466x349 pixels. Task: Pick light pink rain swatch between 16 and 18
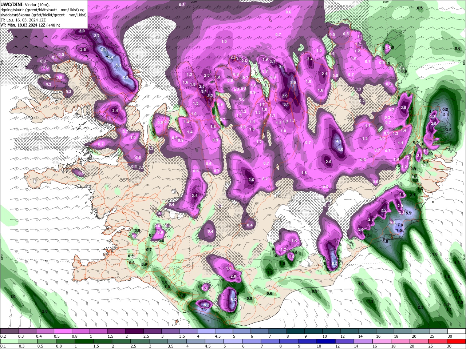[382, 341]
